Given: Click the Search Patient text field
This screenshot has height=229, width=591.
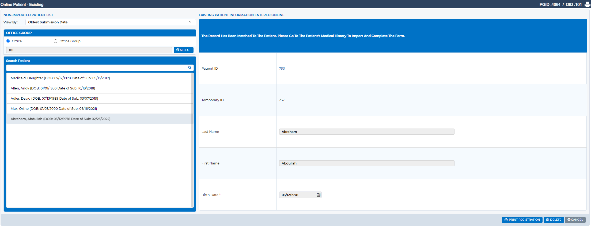Looking at the screenshot, I should point(97,68).
